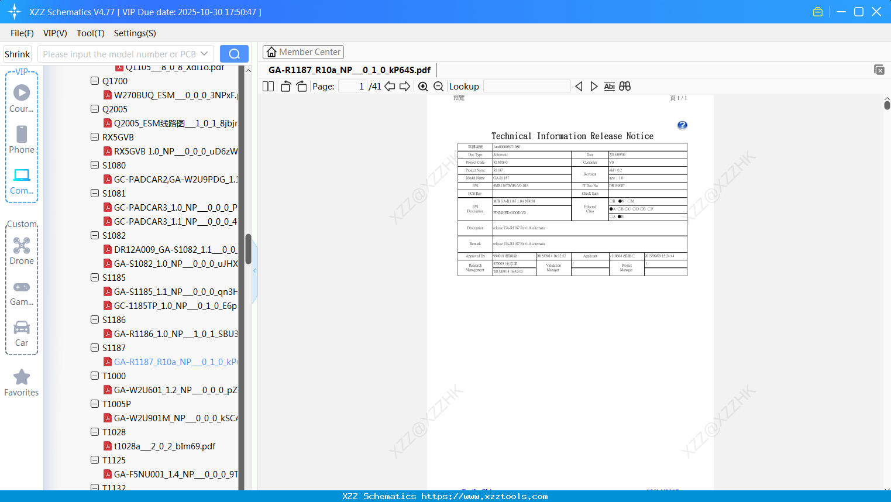891x502 pixels.
Task: Click the binoculars search icon
Action: [625, 87]
